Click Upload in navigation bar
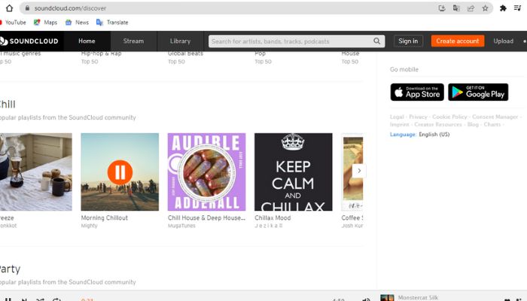Viewport: 527px width, 301px height. 503,41
